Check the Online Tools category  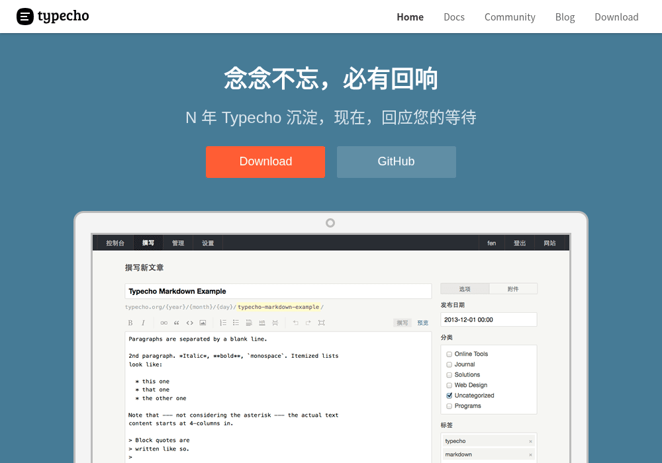click(x=449, y=355)
